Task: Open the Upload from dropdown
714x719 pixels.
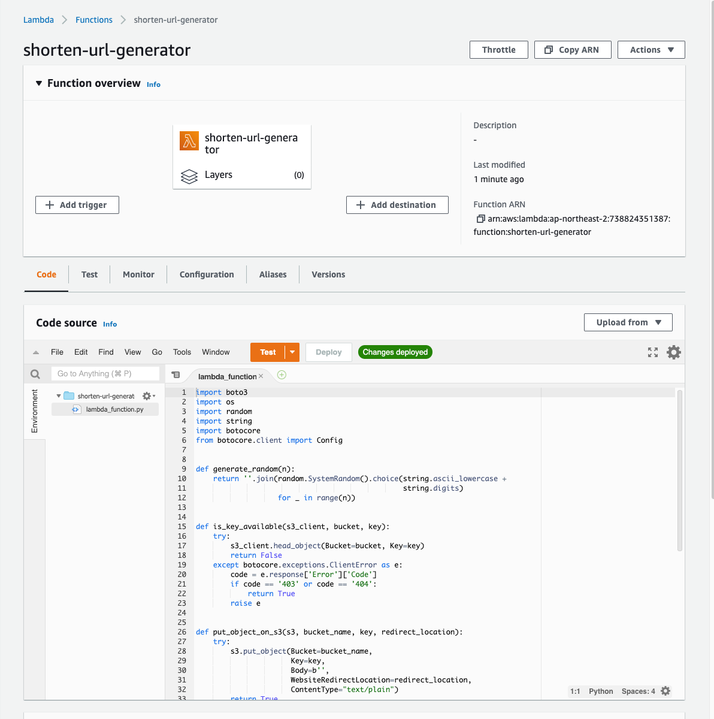Action: coord(628,322)
